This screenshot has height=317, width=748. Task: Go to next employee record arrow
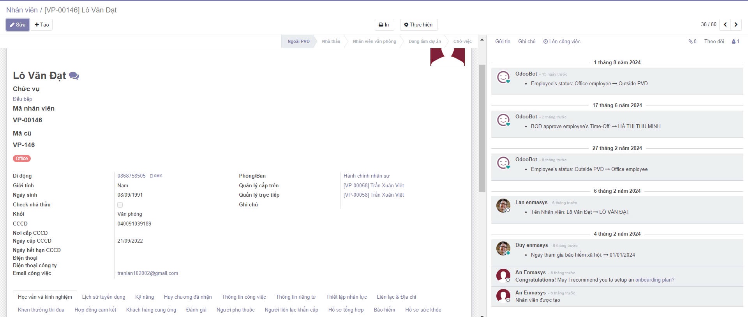[x=736, y=25]
